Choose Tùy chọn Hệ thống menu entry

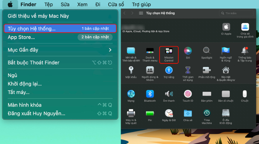pos(60,29)
